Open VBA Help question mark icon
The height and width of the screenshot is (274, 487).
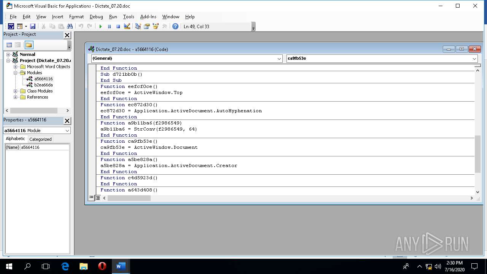175,26
